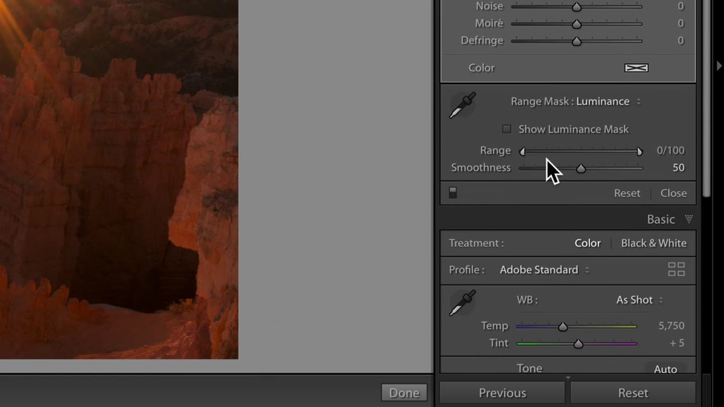Click the Temp value 5,750

click(672, 326)
